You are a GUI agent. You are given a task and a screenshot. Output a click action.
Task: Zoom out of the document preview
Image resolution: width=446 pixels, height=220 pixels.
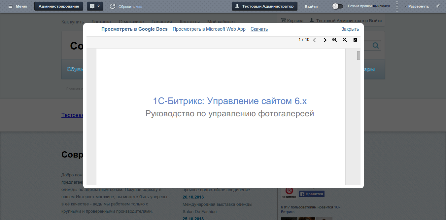tap(335, 40)
